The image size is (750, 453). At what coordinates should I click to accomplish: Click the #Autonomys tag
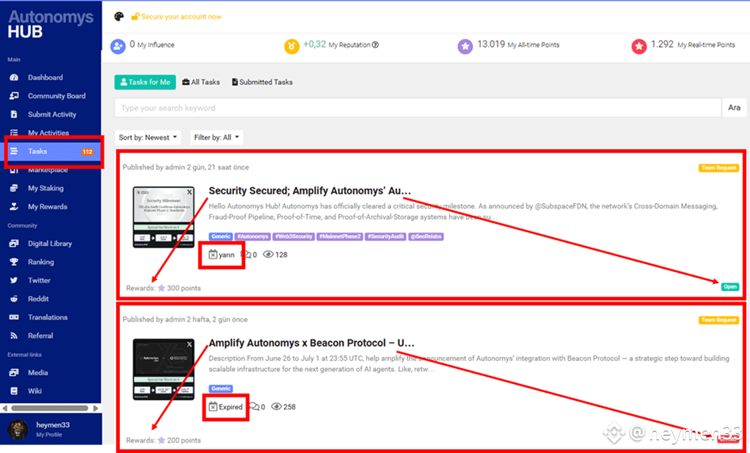click(253, 236)
